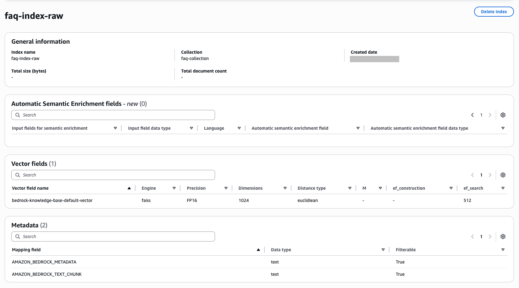This screenshot has height=288, width=519.
Task: Go to previous page in Metadata table
Action: coord(472,236)
